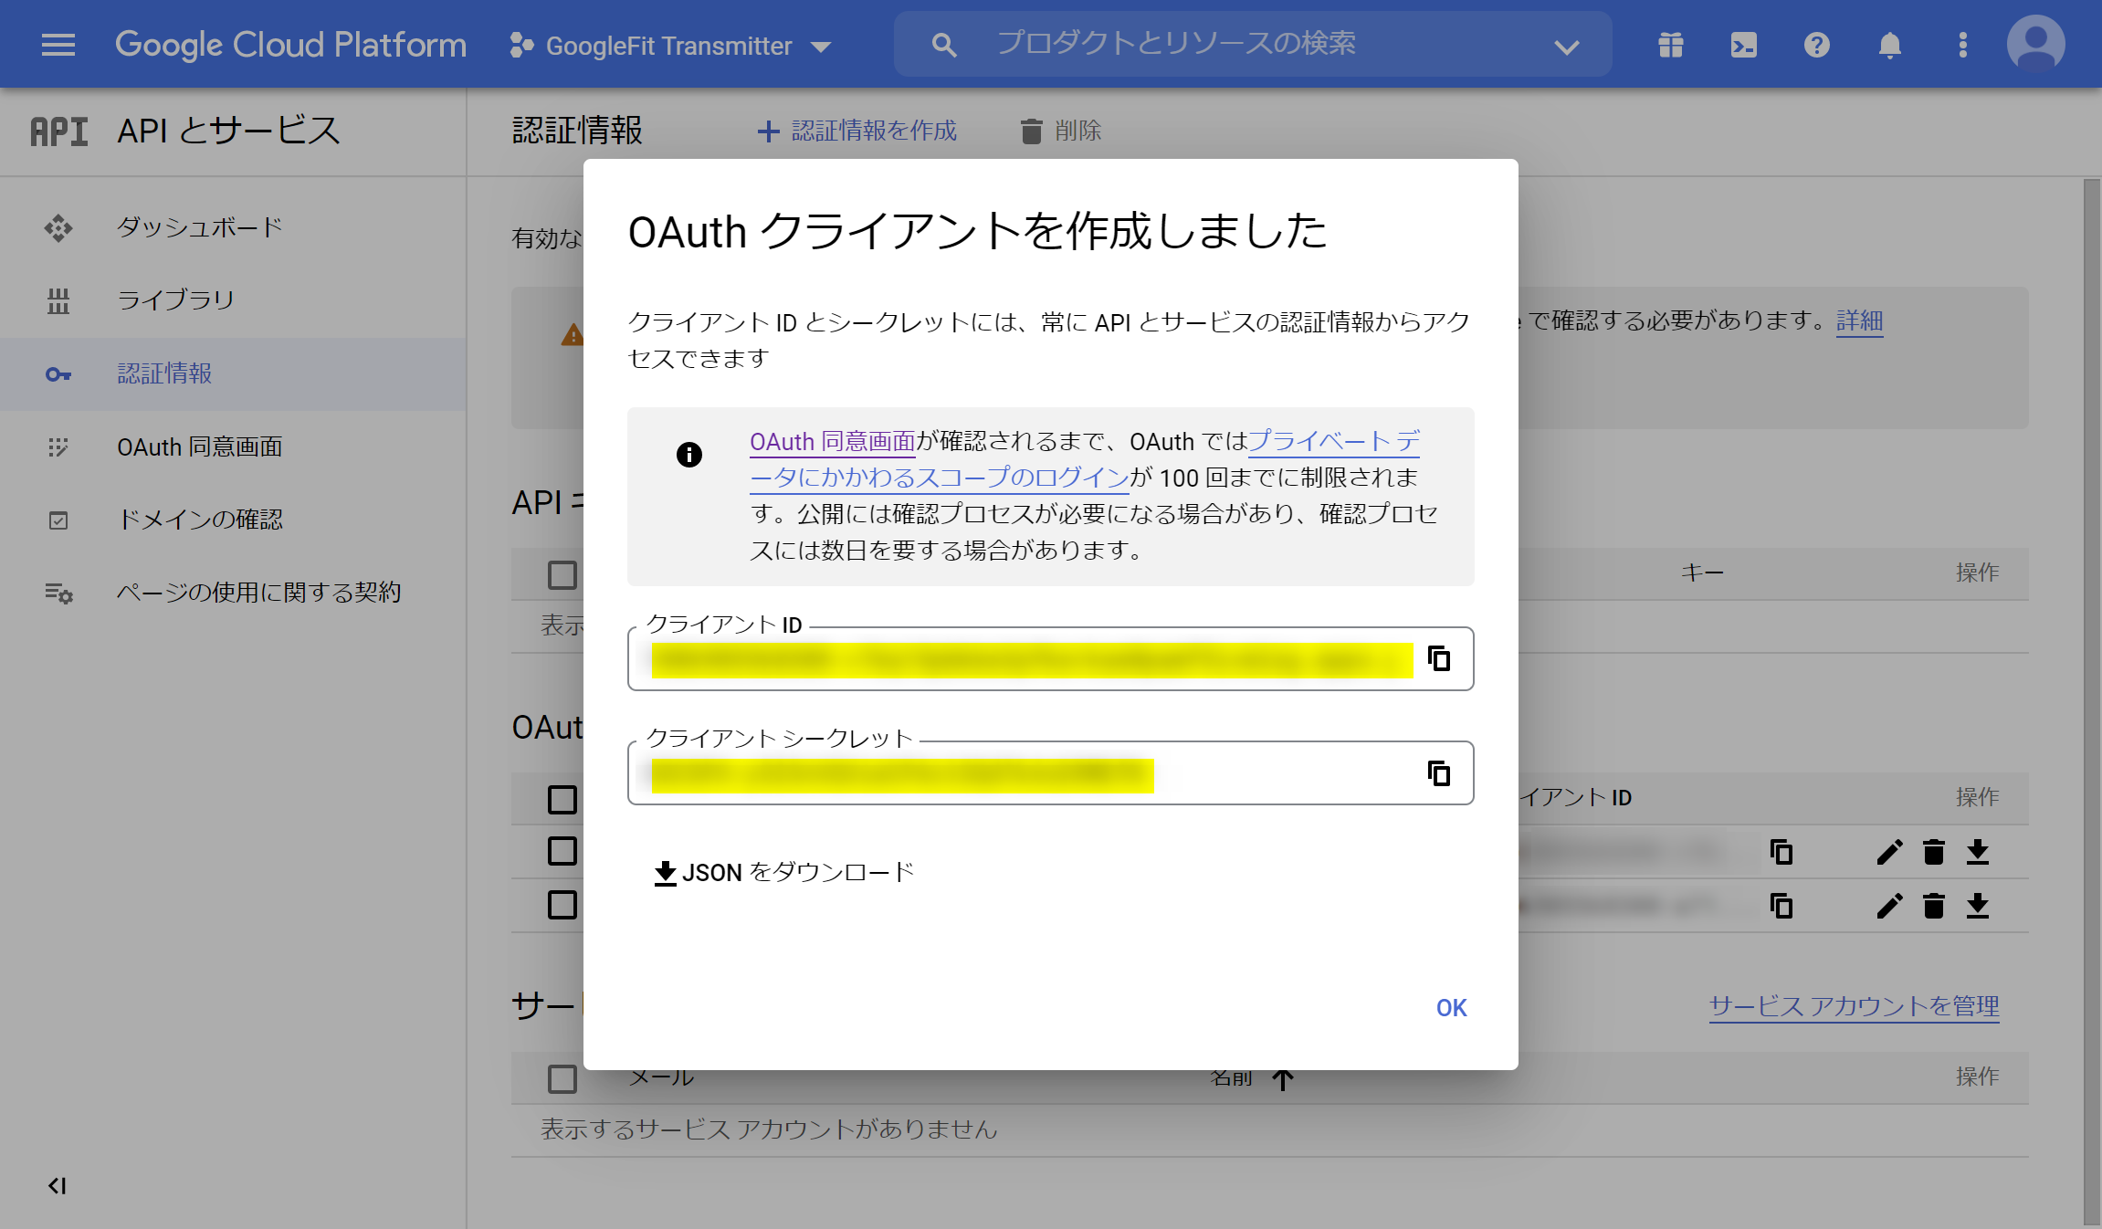
Task: Open OAuth 同意画面 in the sidebar
Action: pos(199,446)
